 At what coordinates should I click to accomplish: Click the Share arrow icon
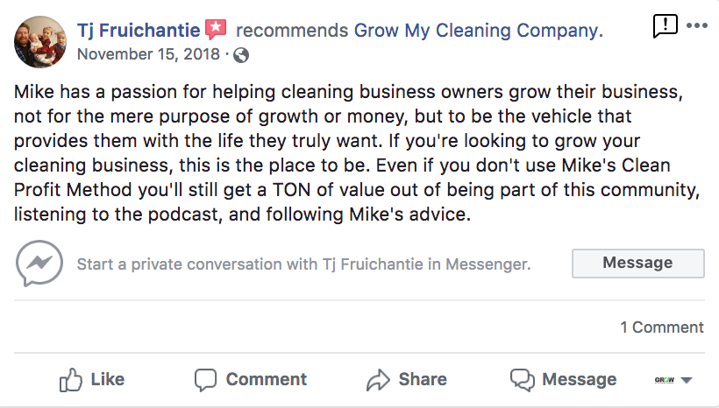(378, 379)
